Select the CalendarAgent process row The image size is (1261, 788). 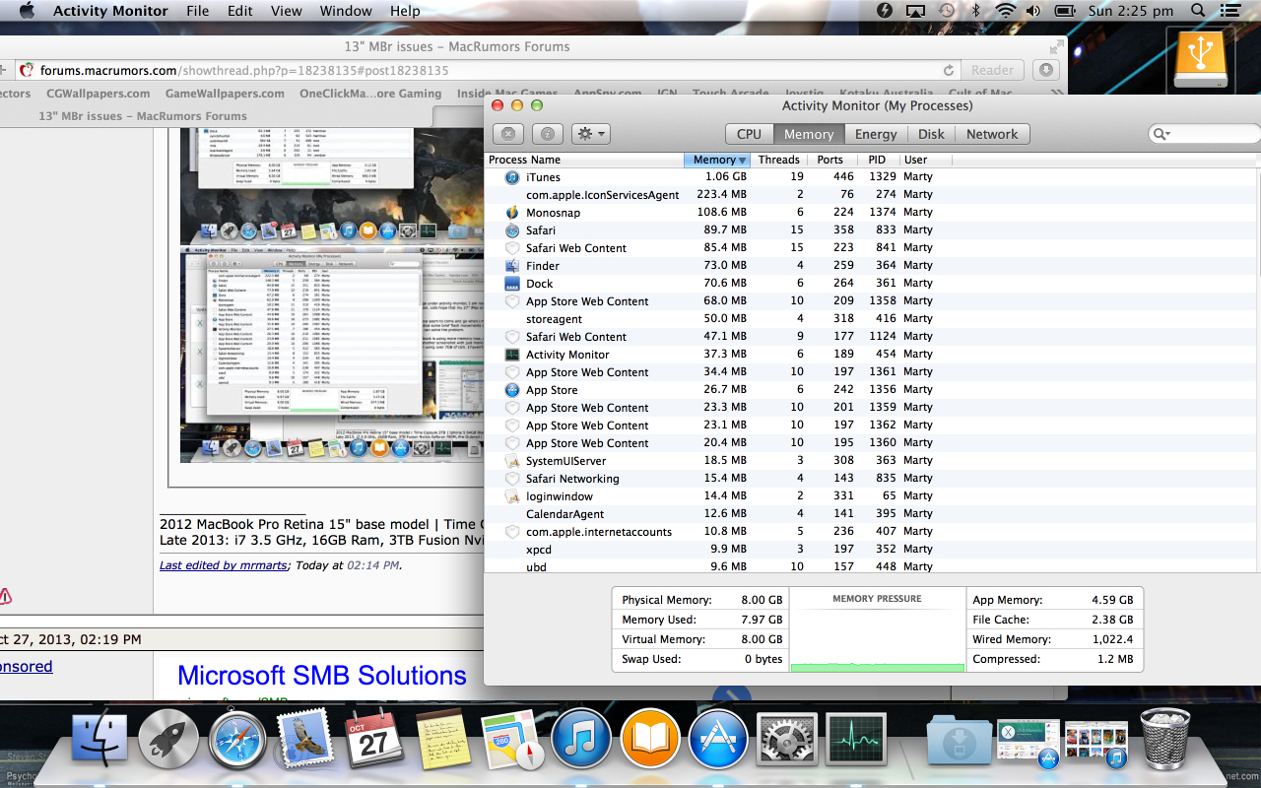872,514
